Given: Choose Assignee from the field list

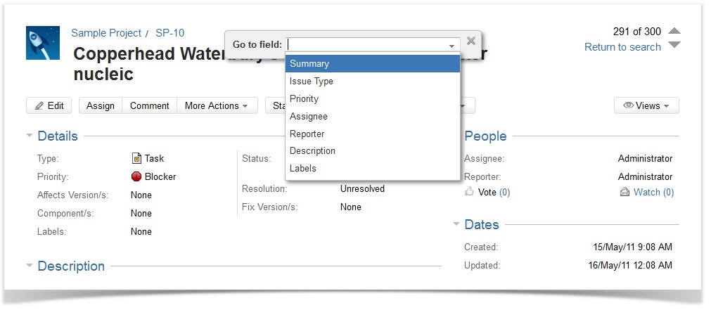Looking at the screenshot, I should [309, 116].
